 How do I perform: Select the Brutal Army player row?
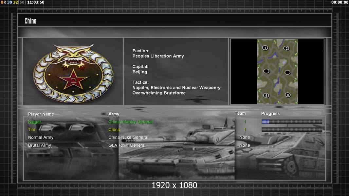pos(39,145)
